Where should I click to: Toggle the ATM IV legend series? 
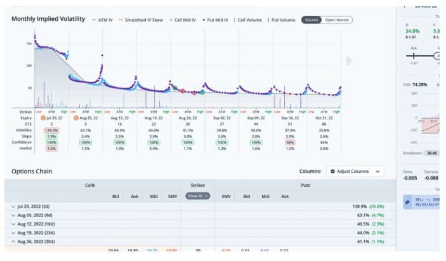click(x=105, y=20)
